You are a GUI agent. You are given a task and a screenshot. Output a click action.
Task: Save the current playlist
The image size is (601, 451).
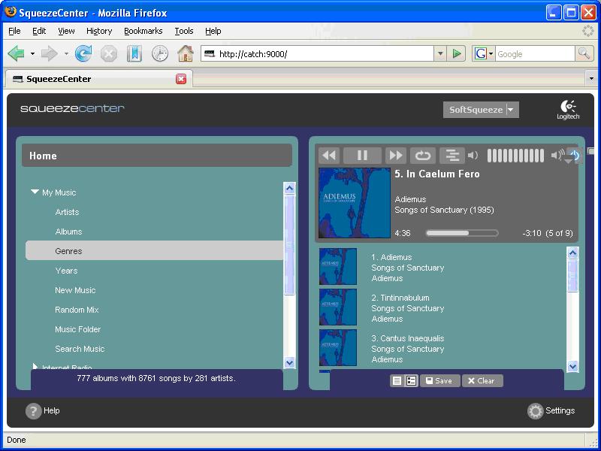pos(439,381)
